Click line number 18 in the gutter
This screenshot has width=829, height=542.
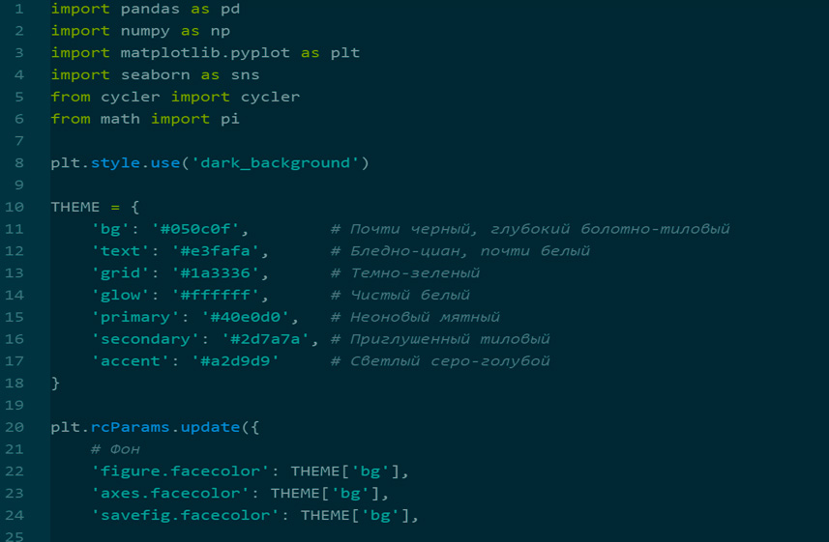15,383
